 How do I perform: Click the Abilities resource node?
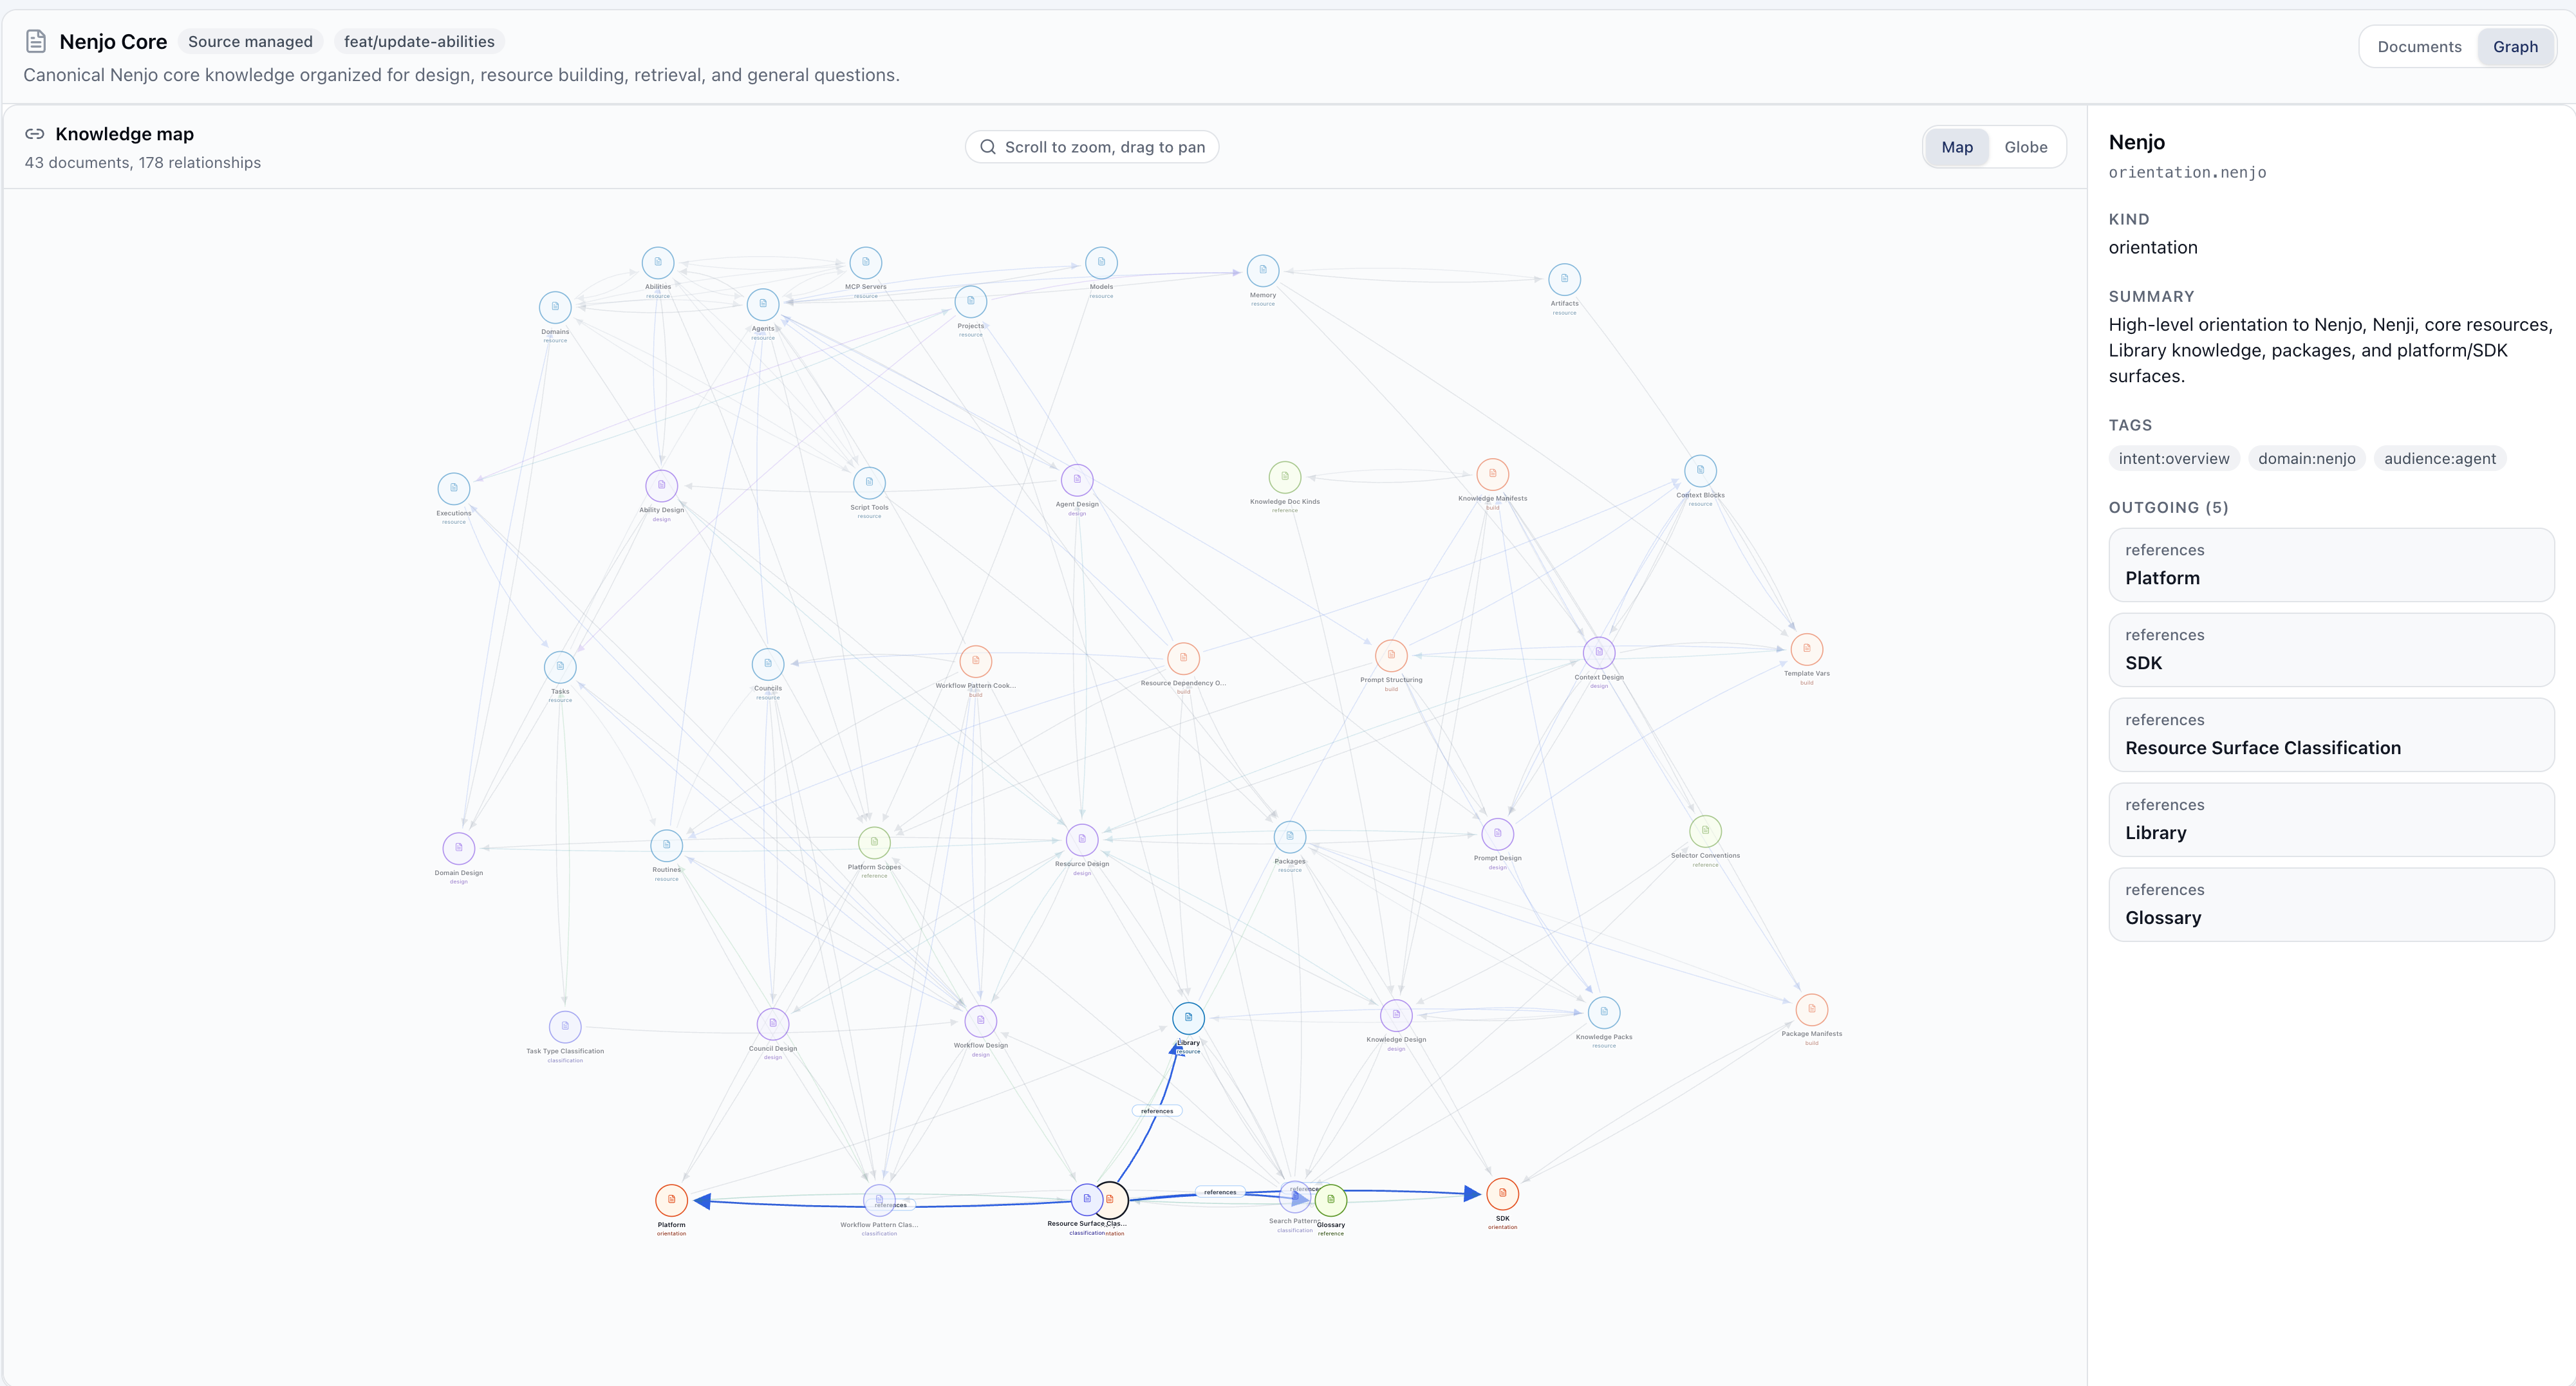[658, 262]
